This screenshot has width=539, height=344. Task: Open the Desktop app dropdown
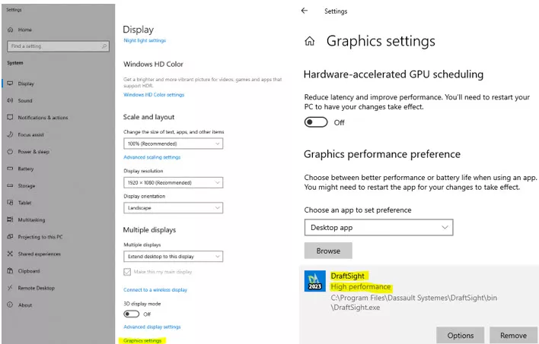[378, 227]
